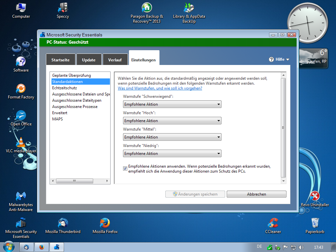Open Microsoft Security Essentials desktop shortcut
Screen dimensions: 336x252
pyautogui.click(x=21, y=228)
